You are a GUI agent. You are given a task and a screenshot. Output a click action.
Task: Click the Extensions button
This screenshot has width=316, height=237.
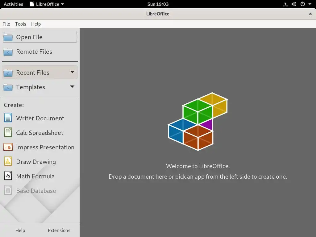point(59,230)
